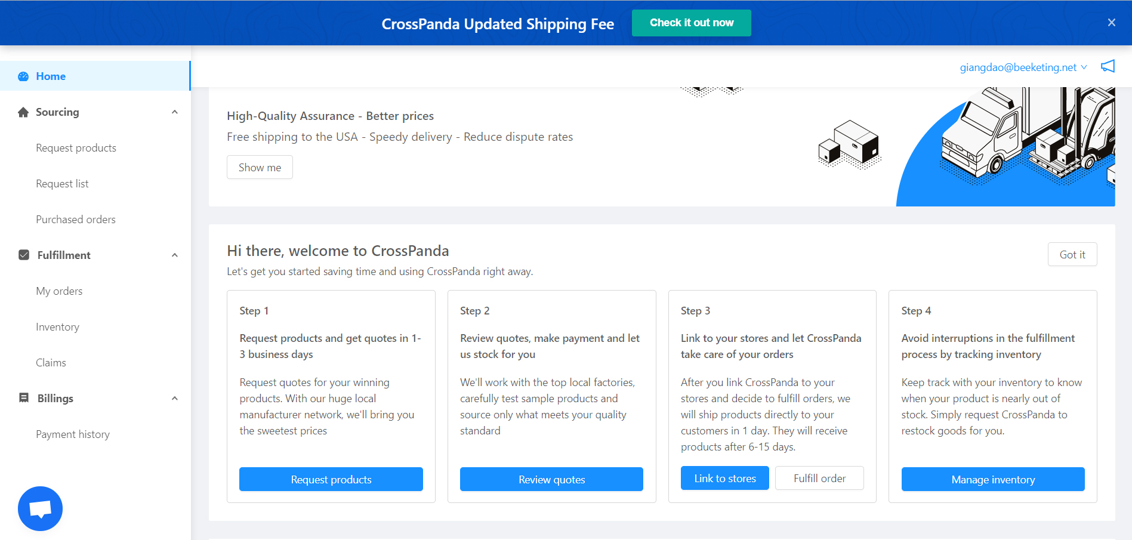Click the Check it out now button
Screen dimensions: 1132x540
point(691,23)
